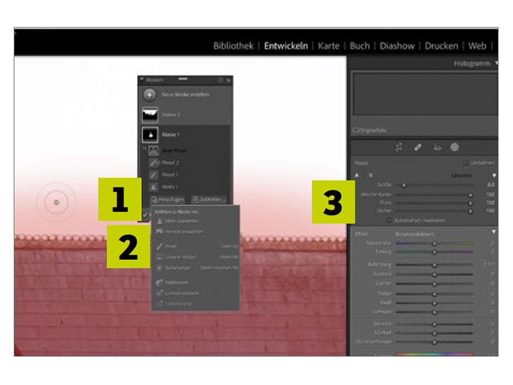Select the Masking circle tool icon
Screen dimensions: 513x385
[x=454, y=147]
